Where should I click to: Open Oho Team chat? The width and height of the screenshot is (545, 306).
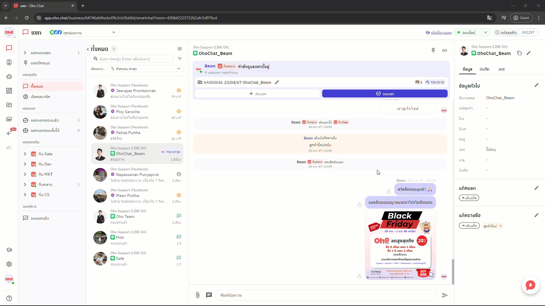pos(137,217)
